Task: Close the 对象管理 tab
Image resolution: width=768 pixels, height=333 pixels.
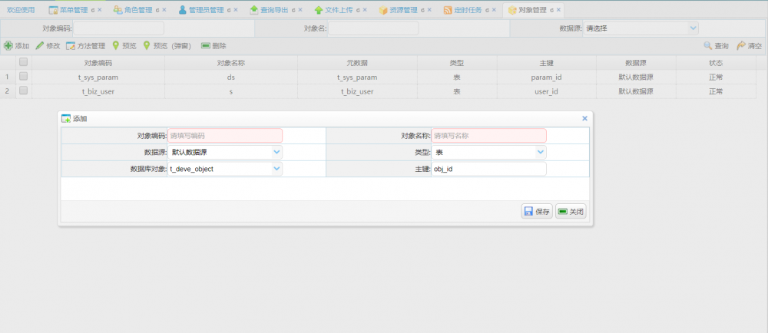Action: click(559, 10)
